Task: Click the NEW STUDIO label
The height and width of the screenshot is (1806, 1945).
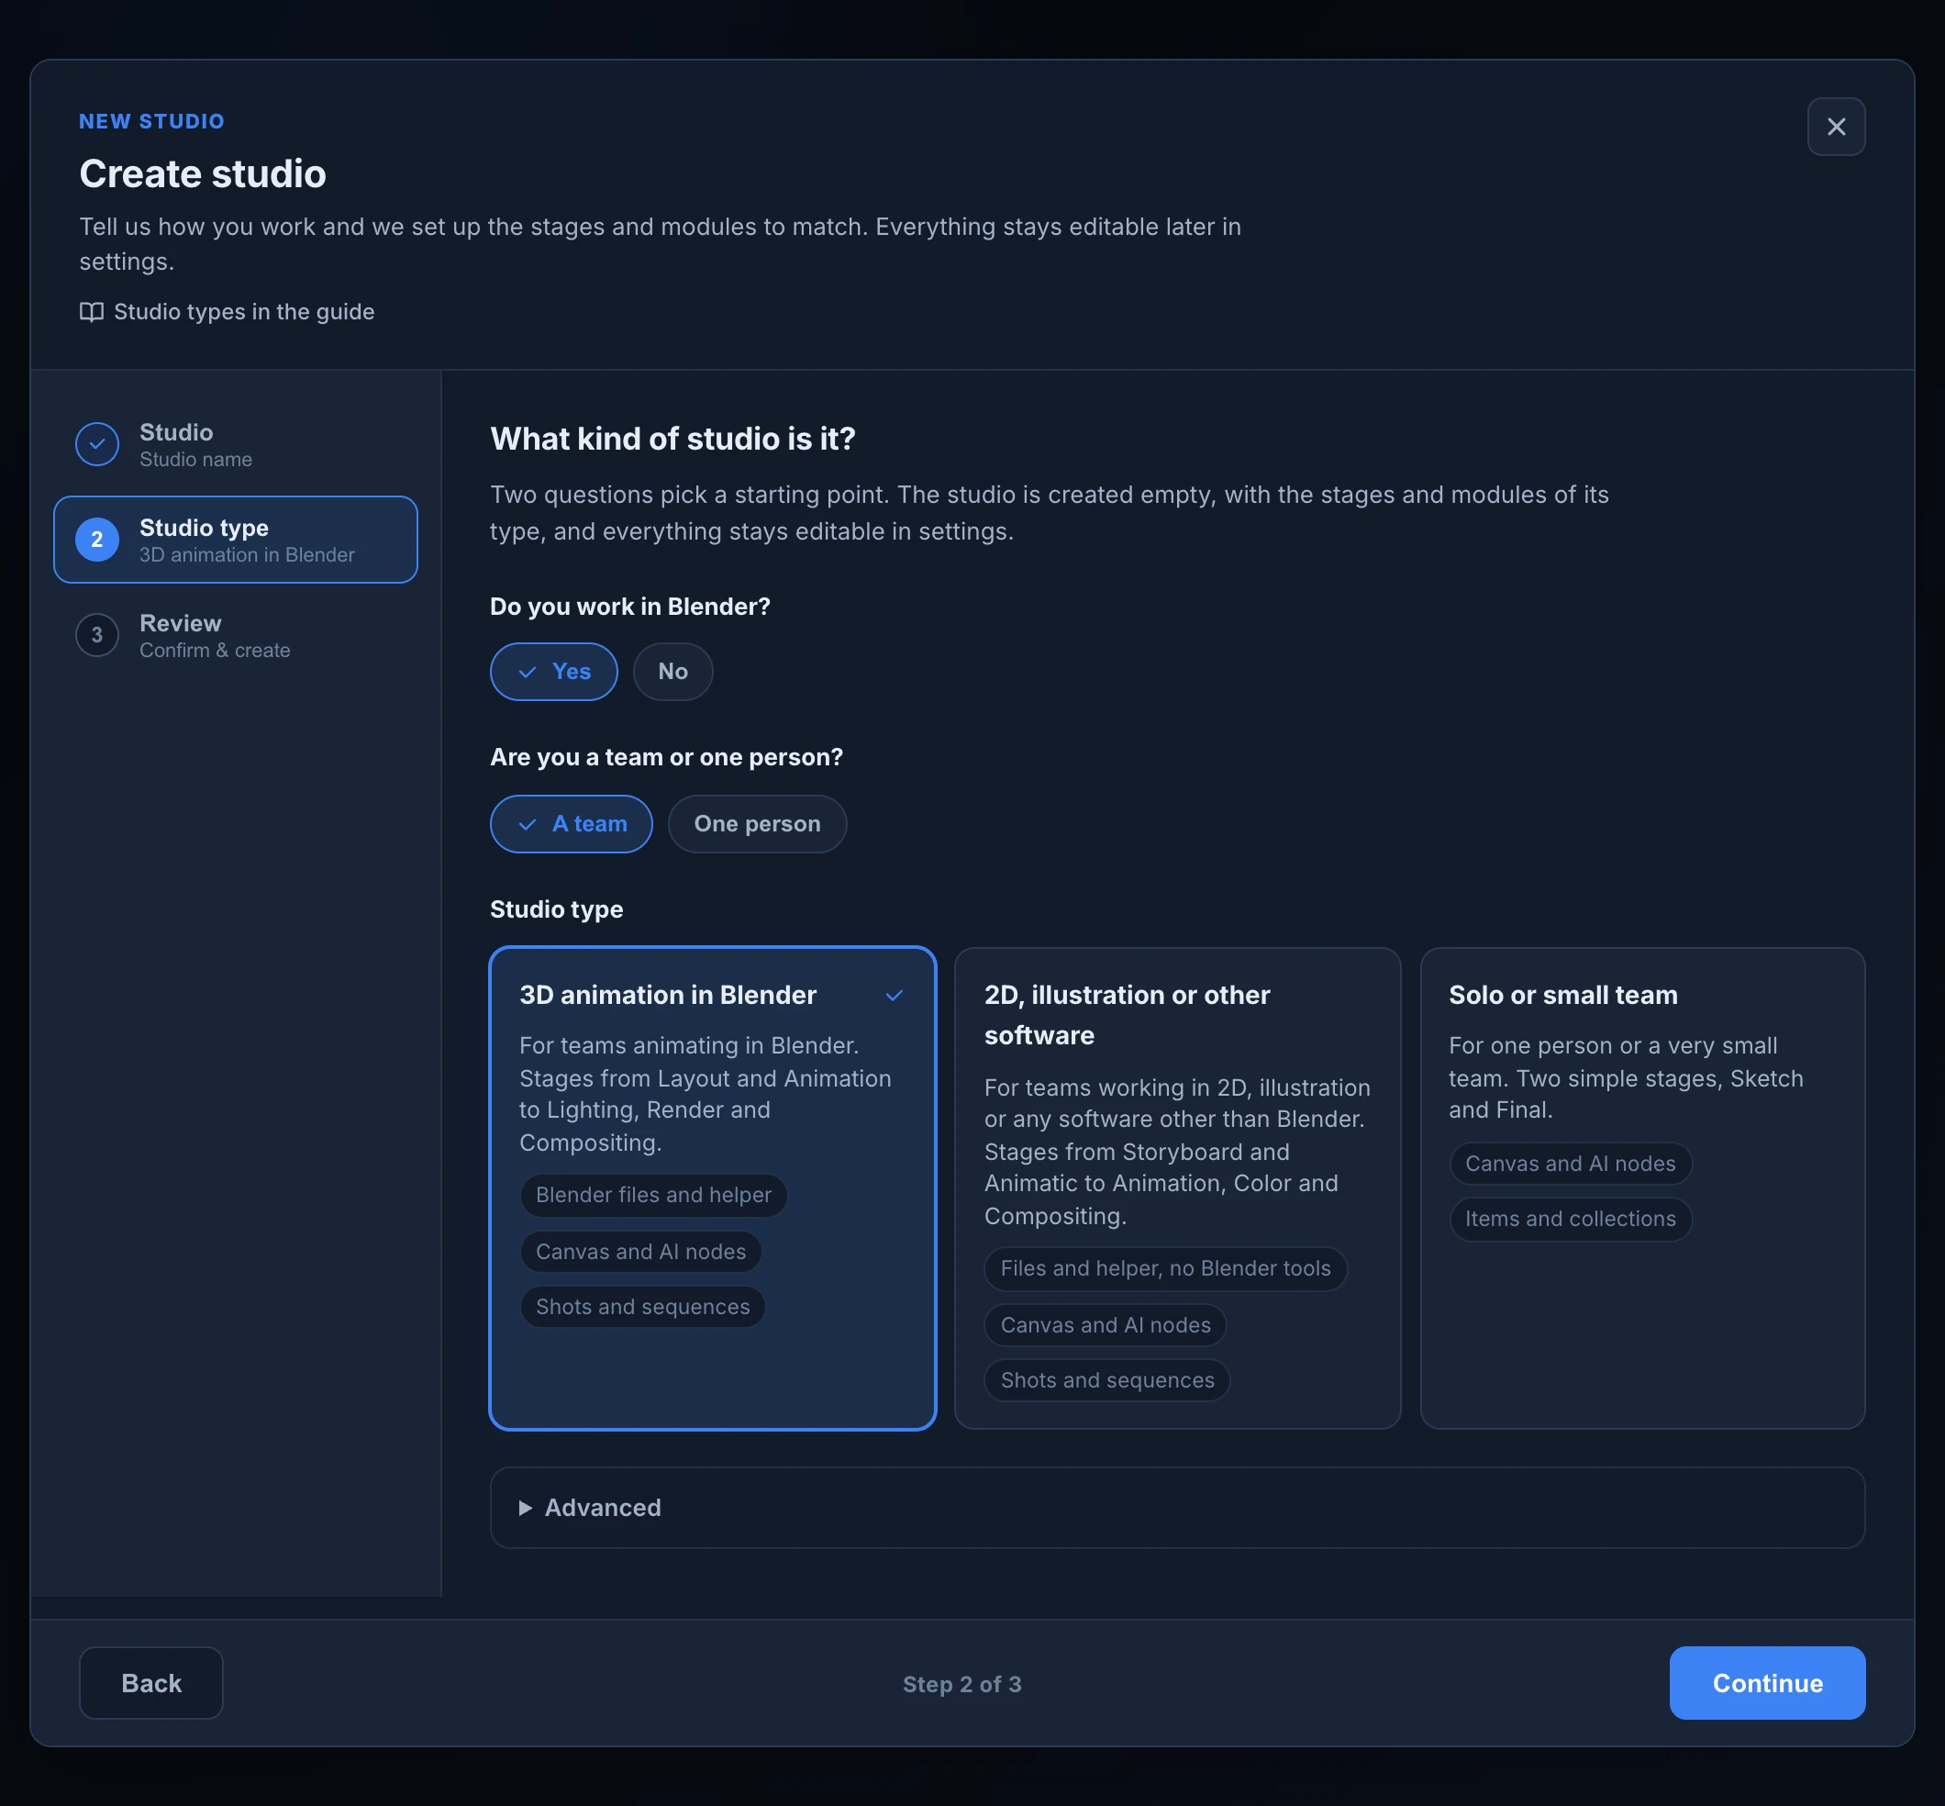Action: pyautogui.click(x=152, y=121)
